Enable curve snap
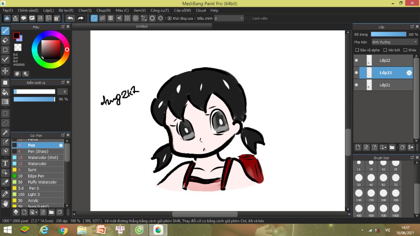 pos(144,18)
